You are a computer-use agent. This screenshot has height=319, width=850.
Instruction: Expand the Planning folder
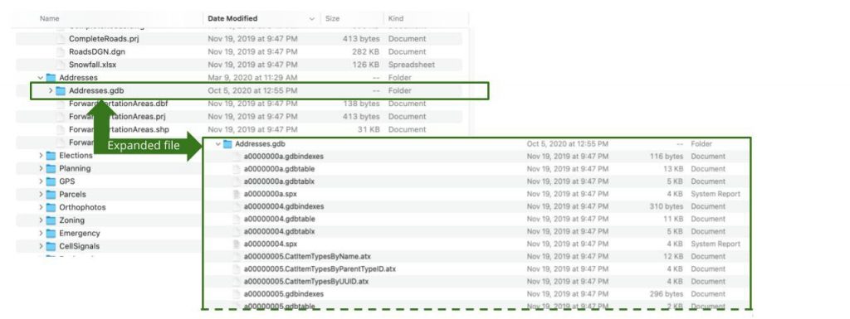(41, 169)
